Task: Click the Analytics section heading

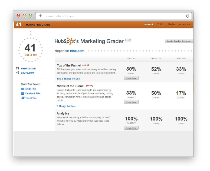Action: 63,113
